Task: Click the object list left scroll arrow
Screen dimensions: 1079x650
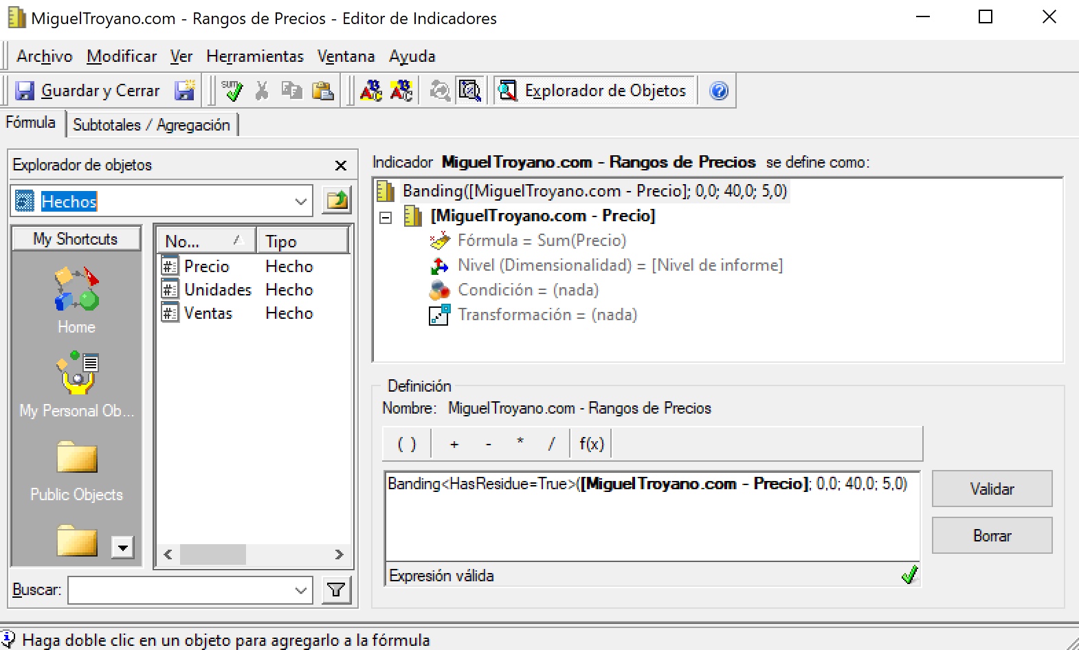Action: point(168,554)
